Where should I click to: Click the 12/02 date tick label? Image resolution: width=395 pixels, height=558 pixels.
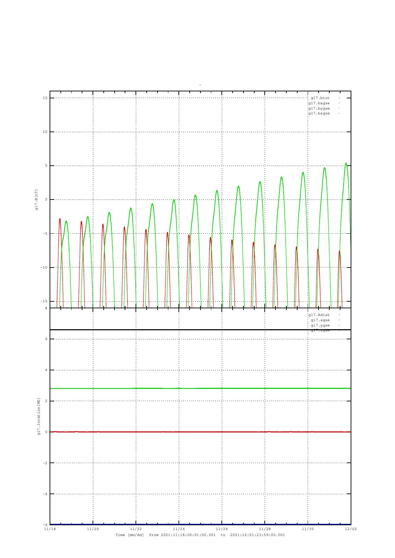pos(351,529)
